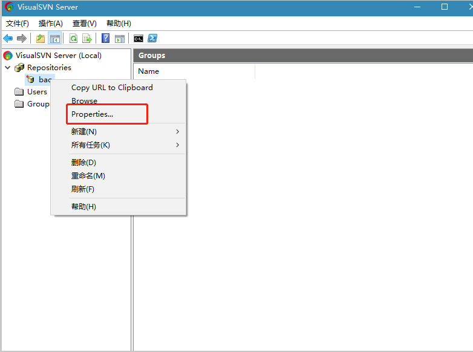Click the bac repository icon
This screenshot has height=352, width=473.
(30, 79)
